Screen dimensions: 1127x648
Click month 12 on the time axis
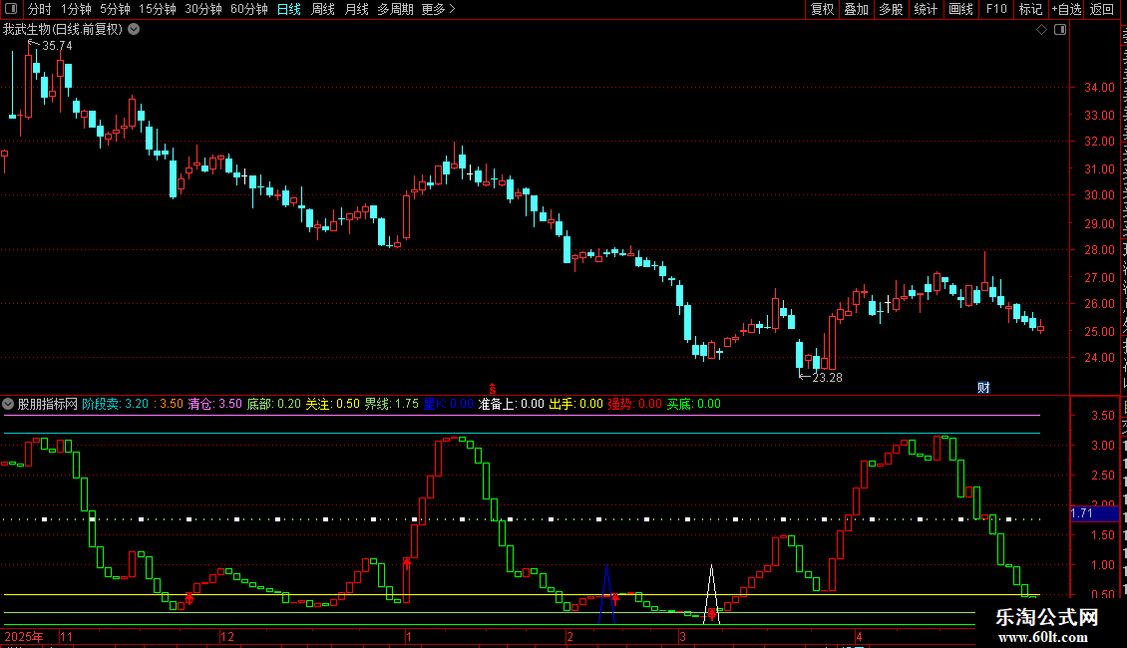(x=227, y=637)
